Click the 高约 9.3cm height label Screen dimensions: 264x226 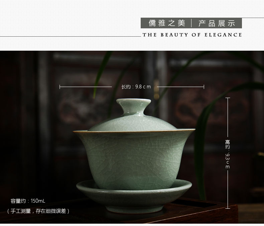pos(228,154)
